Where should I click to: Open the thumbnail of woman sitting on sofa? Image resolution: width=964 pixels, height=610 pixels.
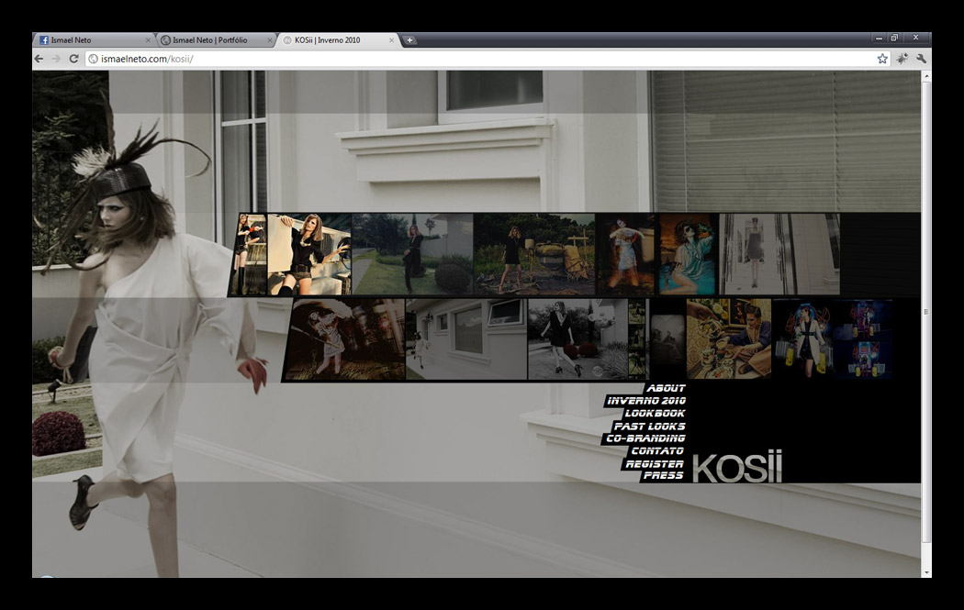(x=309, y=254)
